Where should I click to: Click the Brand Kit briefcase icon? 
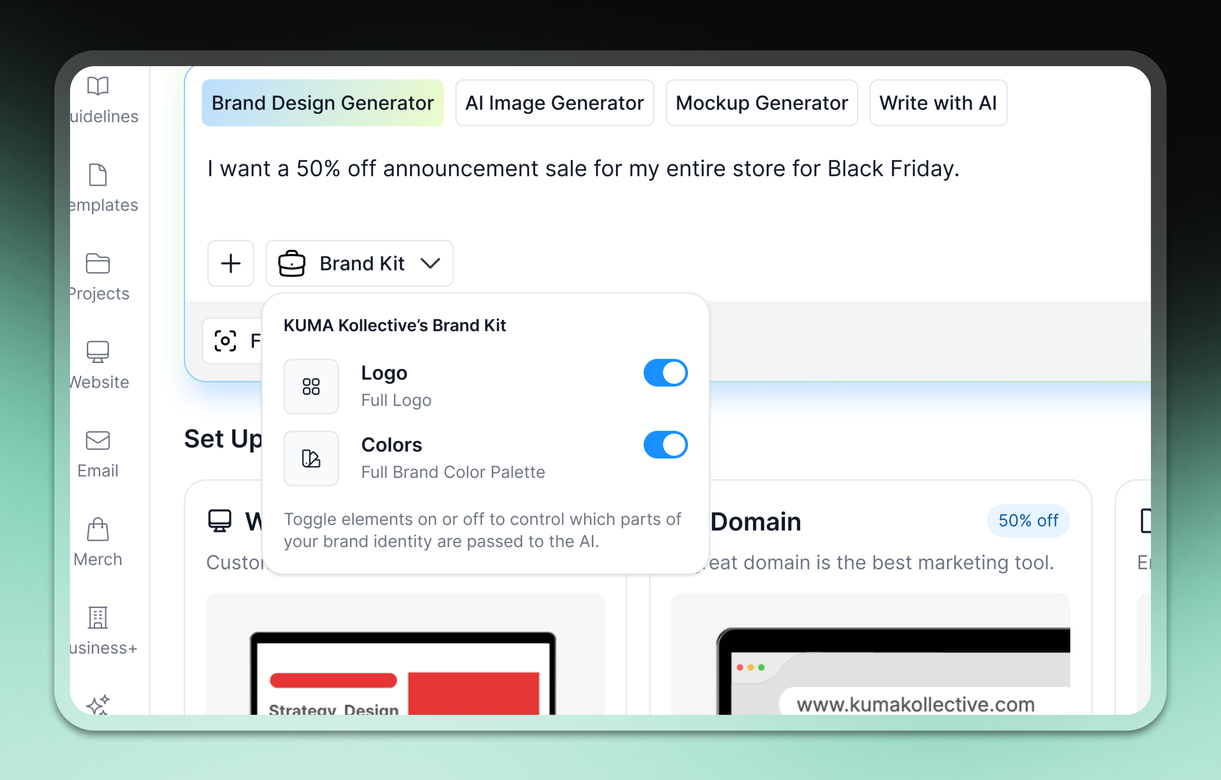click(x=292, y=263)
